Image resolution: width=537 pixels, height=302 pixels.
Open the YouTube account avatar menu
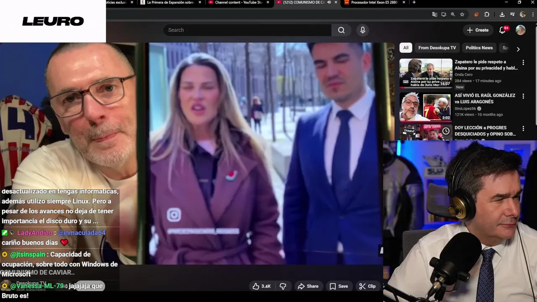tap(521, 30)
